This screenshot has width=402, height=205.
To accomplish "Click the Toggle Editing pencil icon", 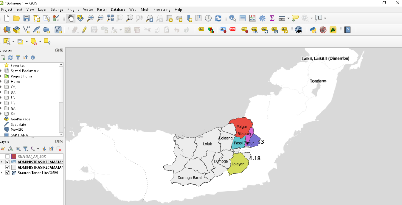I will [84, 30].
